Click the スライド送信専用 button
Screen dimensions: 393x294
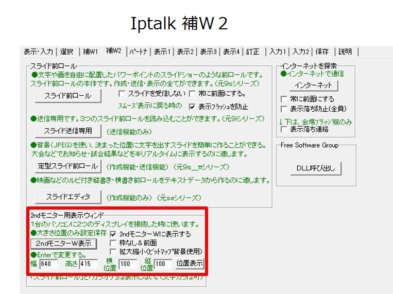point(68,131)
